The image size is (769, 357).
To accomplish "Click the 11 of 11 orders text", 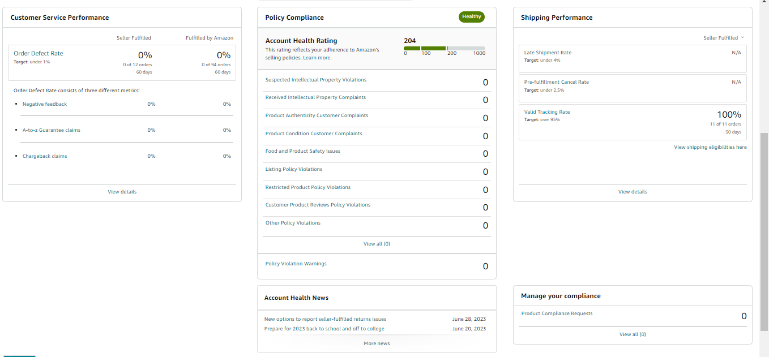I will click(x=725, y=124).
